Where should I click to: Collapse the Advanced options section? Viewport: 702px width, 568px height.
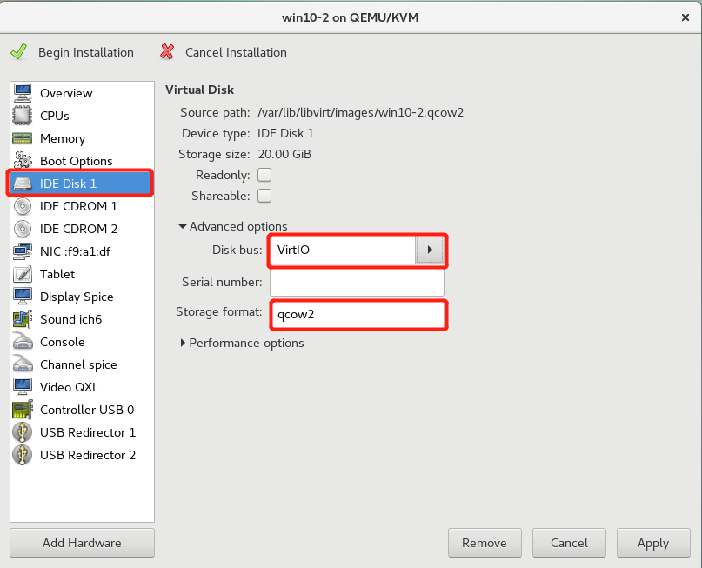pyautogui.click(x=233, y=226)
